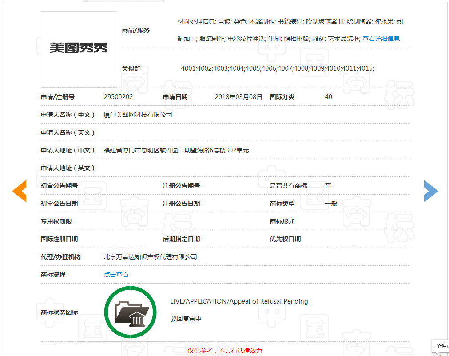Viewport: 449px width, 356px height.
Task: Click the green trademark status folder icon
Action: click(130, 312)
